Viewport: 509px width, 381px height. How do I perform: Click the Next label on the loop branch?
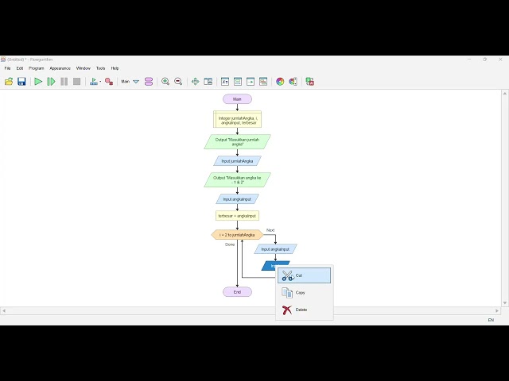coord(270,230)
